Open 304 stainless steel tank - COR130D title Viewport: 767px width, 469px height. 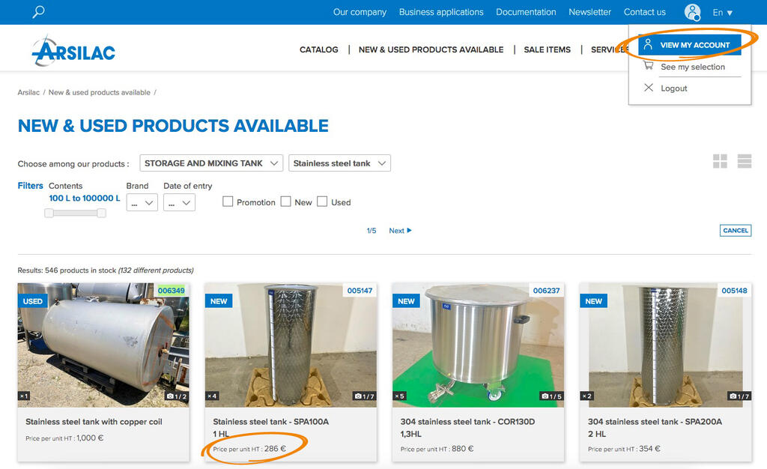pos(467,422)
